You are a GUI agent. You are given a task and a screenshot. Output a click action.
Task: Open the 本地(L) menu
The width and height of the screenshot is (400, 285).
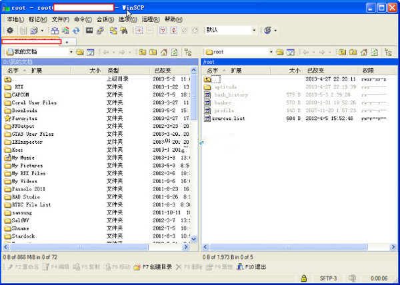click(15, 19)
